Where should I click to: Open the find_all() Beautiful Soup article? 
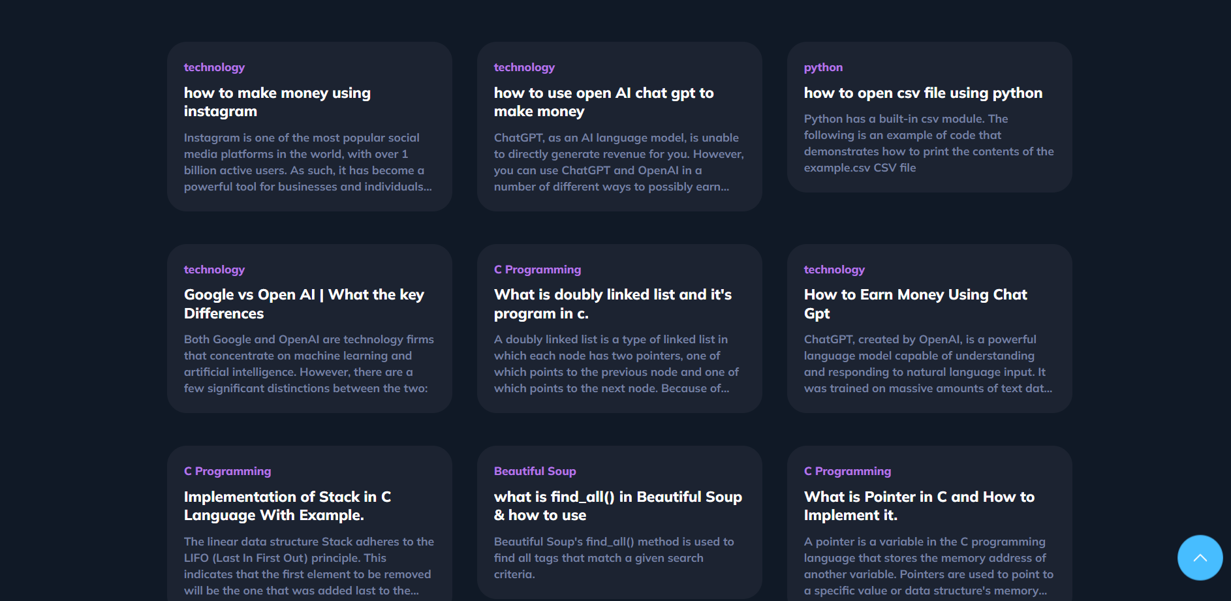click(x=618, y=506)
